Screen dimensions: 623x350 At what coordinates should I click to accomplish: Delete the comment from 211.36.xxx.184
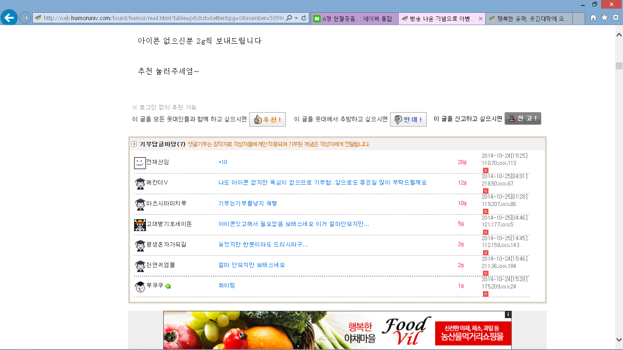click(x=486, y=273)
